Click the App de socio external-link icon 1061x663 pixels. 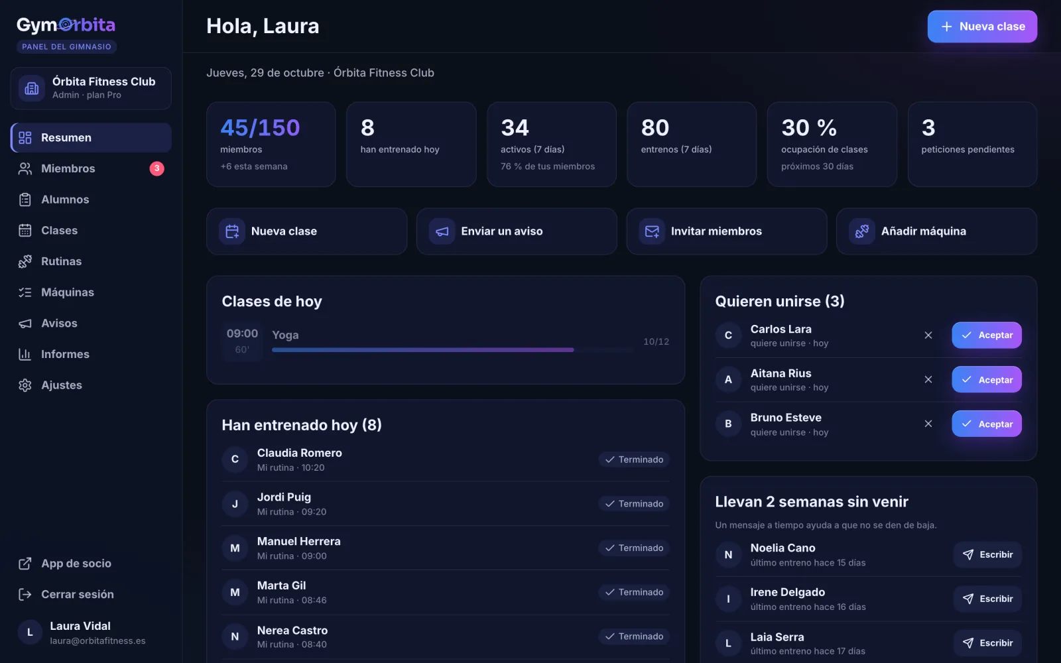pyautogui.click(x=25, y=564)
